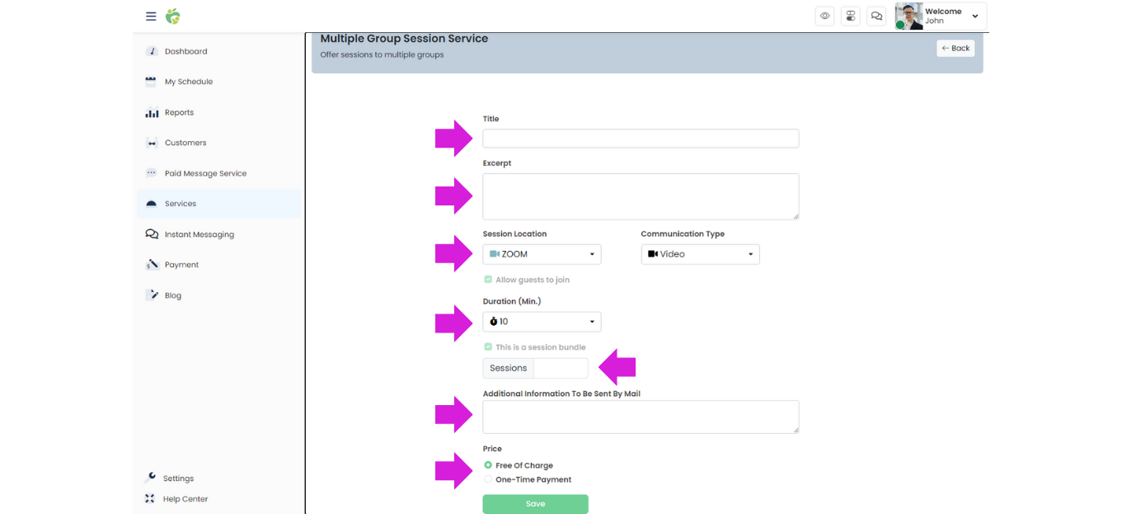Click the Dashboard sidebar icon
The height and width of the screenshot is (514, 1122).
click(x=152, y=51)
